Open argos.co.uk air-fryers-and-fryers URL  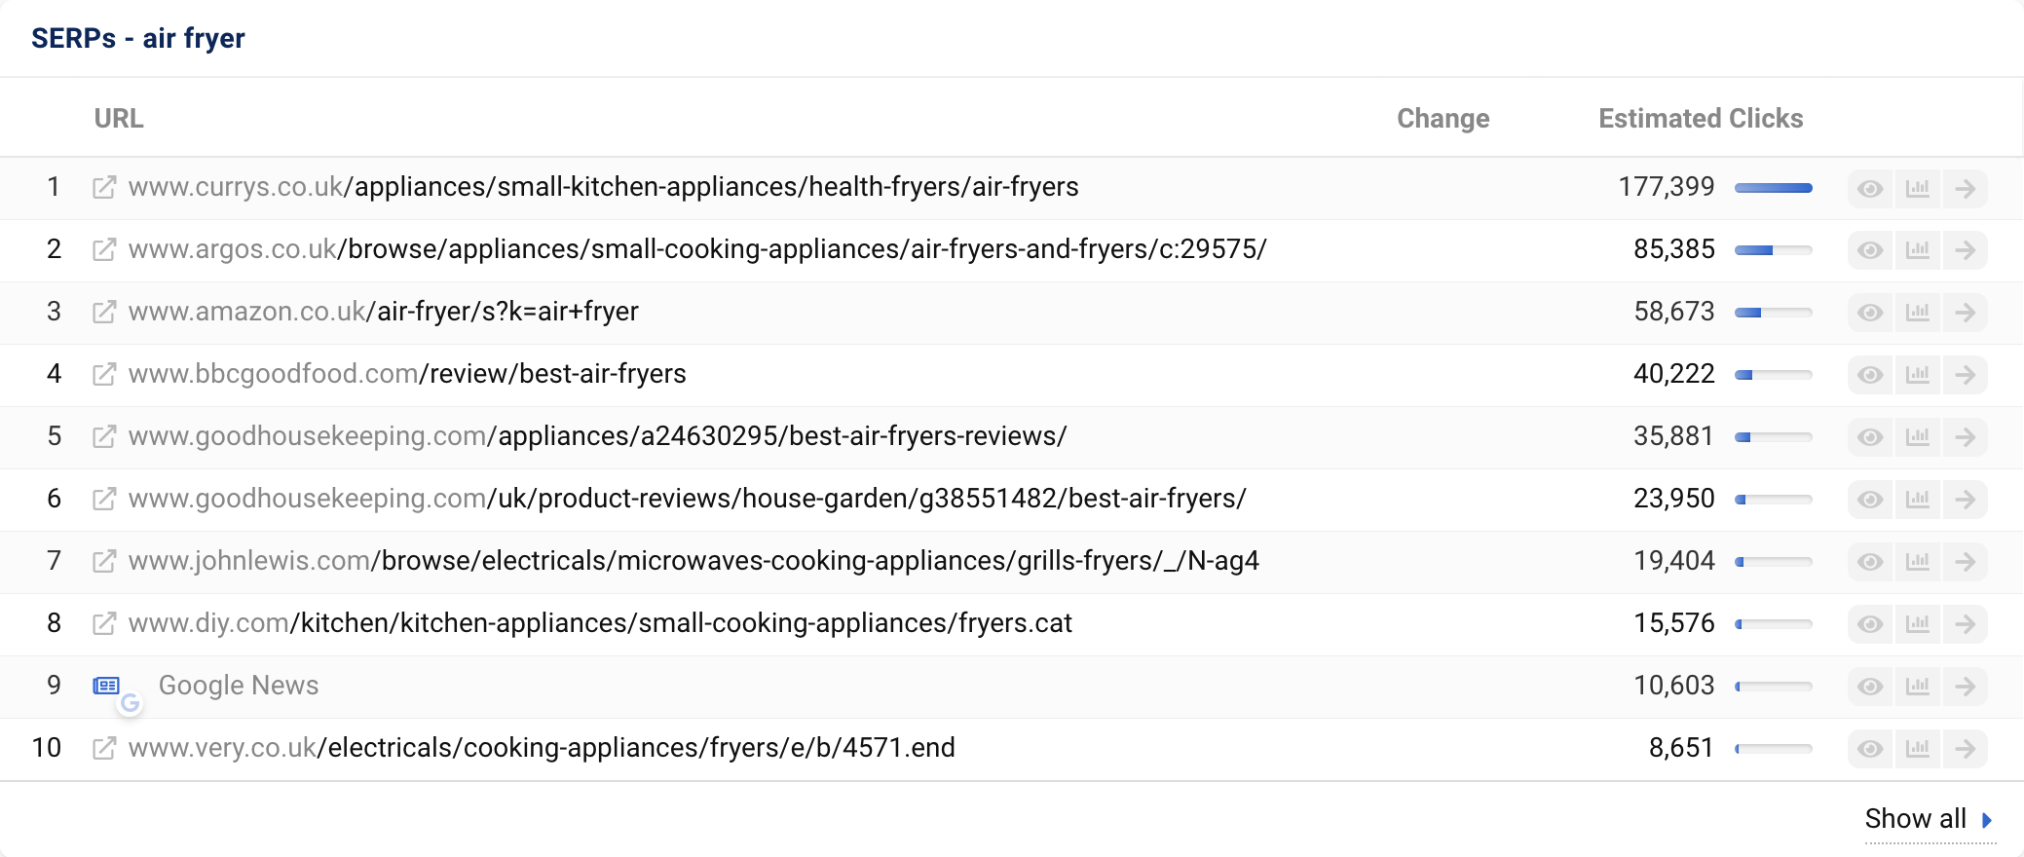click(x=697, y=249)
